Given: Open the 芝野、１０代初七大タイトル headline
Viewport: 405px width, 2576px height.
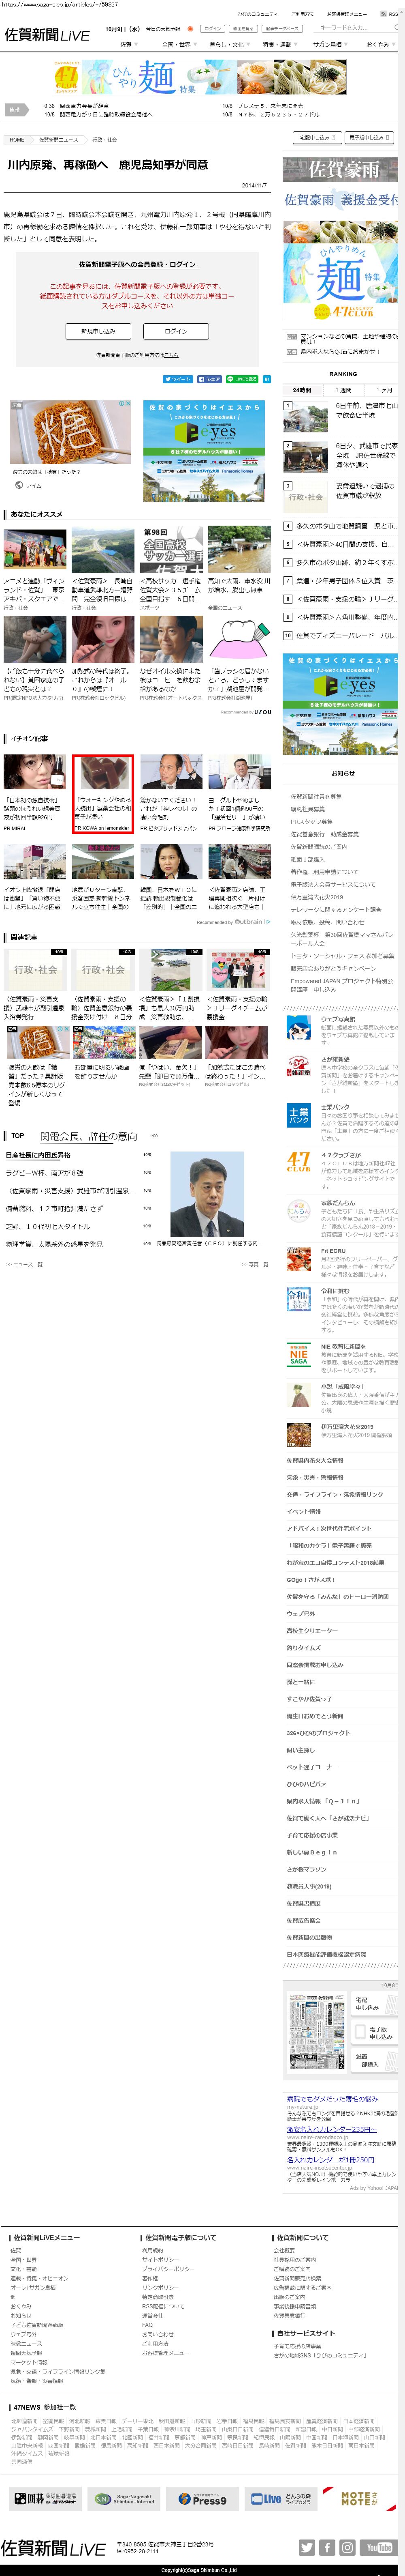Looking at the screenshot, I should [x=47, y=1227].
